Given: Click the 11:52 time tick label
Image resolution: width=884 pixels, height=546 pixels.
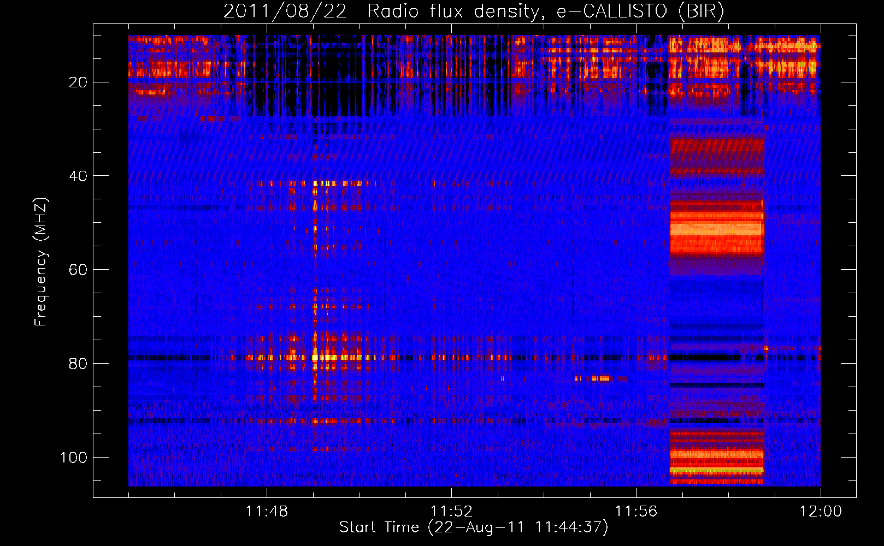Looking at the screenshot, I should pyautogui.click(x=451, y=511).
